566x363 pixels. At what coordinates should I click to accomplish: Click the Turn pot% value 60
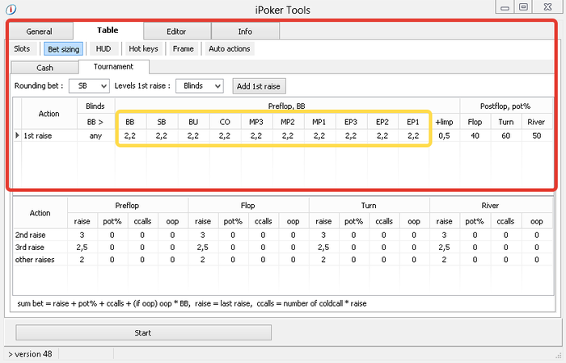(x=506, y=136)
